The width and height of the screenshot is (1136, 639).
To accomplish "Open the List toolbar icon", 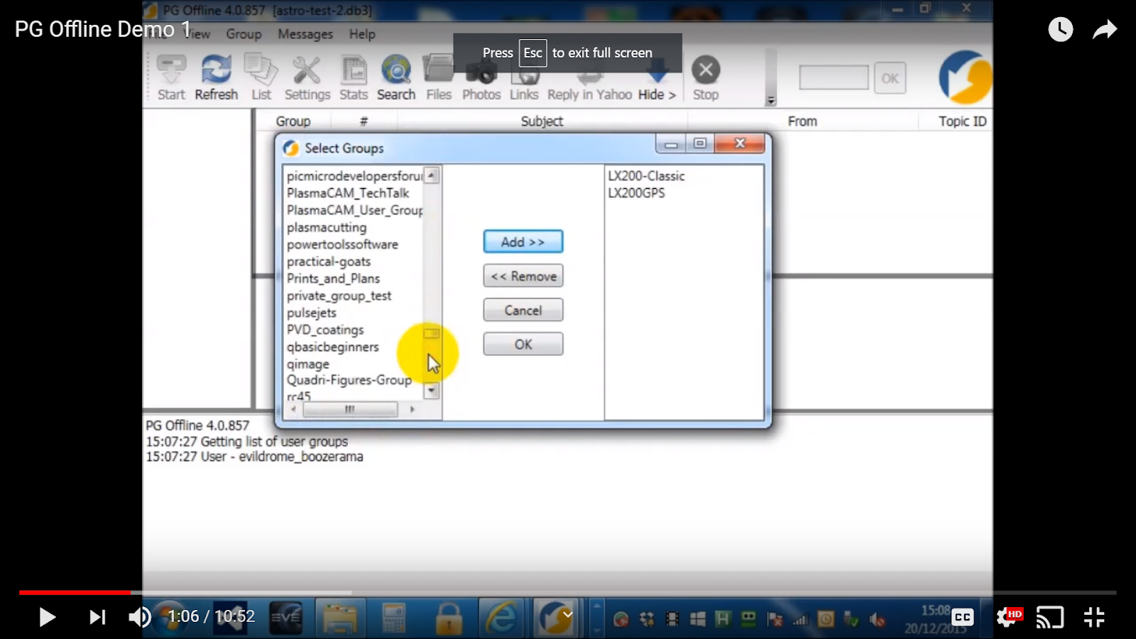I will (x=261, y=78).
